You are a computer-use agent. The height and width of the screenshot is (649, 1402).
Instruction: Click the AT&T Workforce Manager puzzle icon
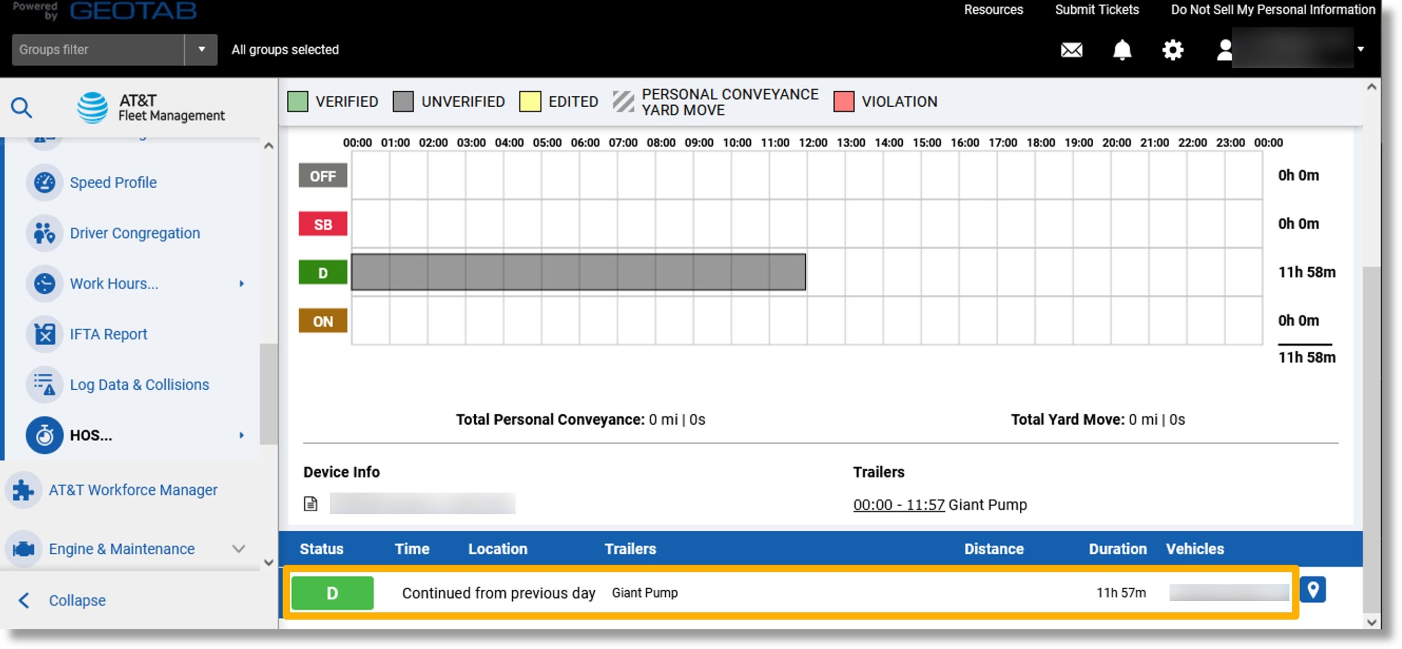(24, 490)
